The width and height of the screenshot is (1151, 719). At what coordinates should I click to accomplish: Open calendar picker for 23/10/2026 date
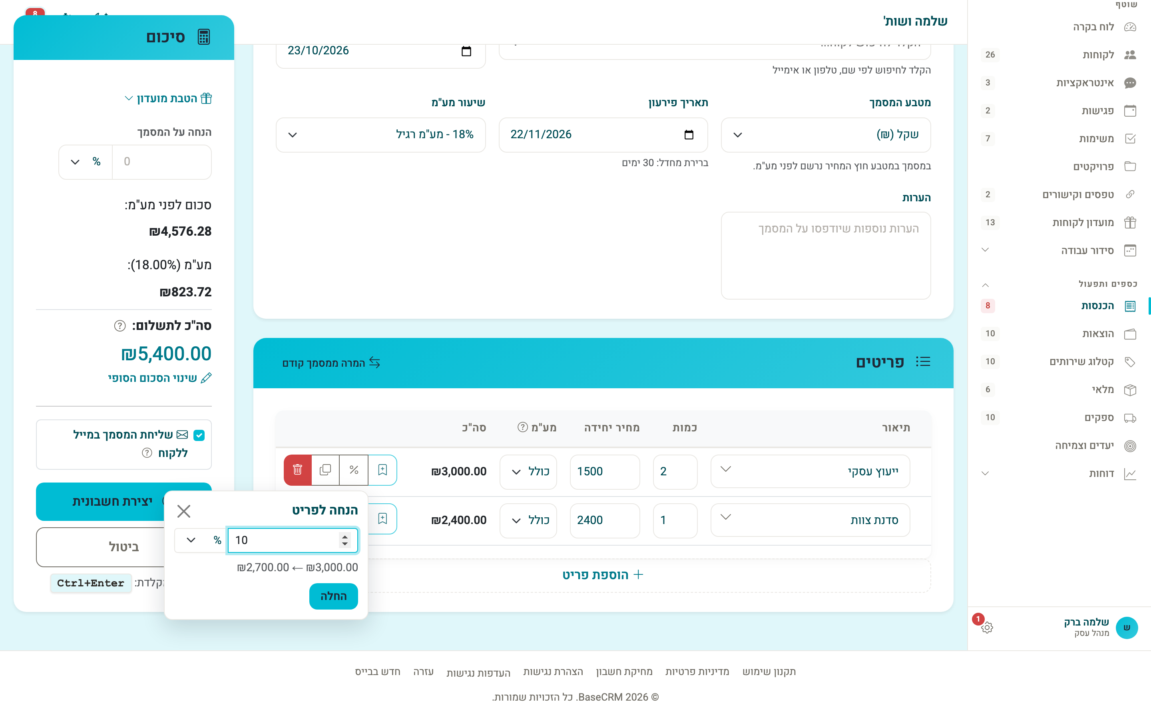pyautogui.click(x=466, y=51)
